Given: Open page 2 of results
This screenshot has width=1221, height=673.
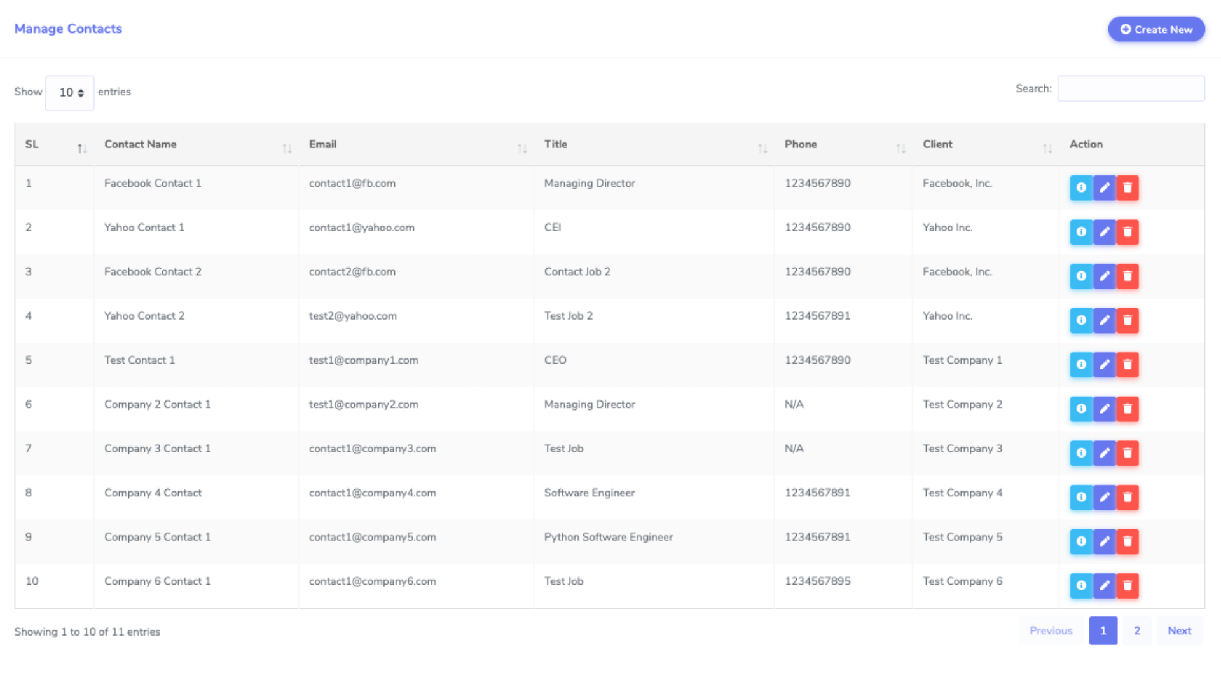Looking at the screenshot, I should 1137,630.
